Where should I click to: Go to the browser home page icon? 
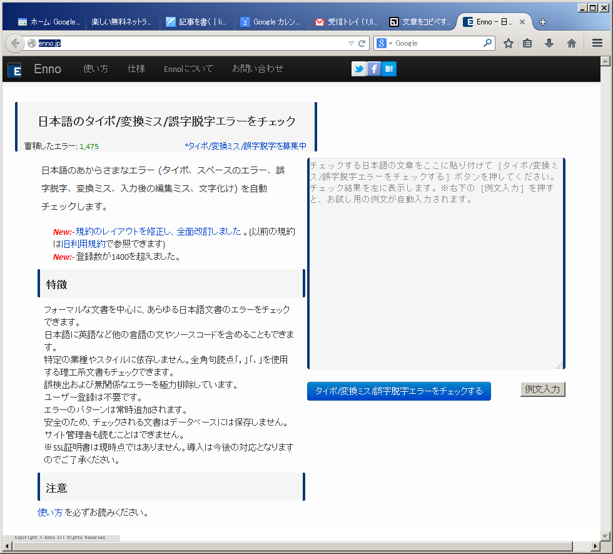[x=572, y=43]
